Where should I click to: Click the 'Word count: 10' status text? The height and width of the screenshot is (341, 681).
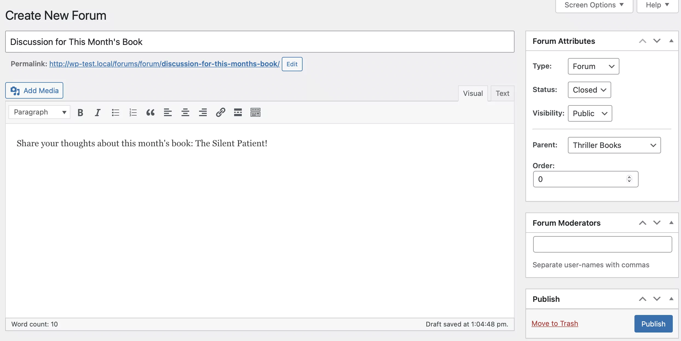pos(35,324)
